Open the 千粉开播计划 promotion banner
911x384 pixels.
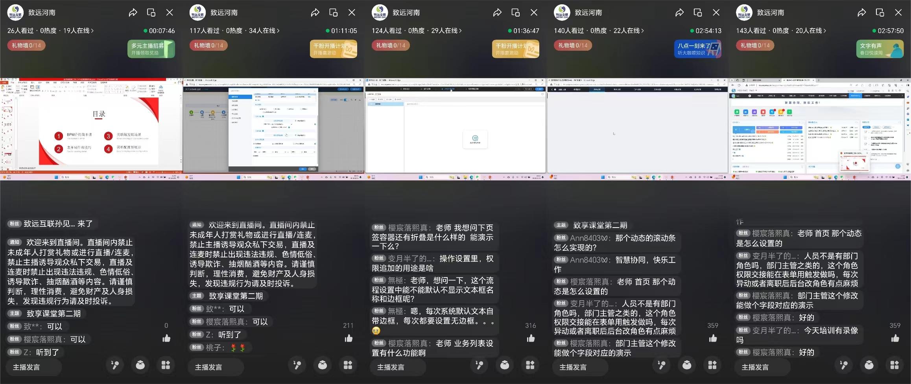click(333, 49)
